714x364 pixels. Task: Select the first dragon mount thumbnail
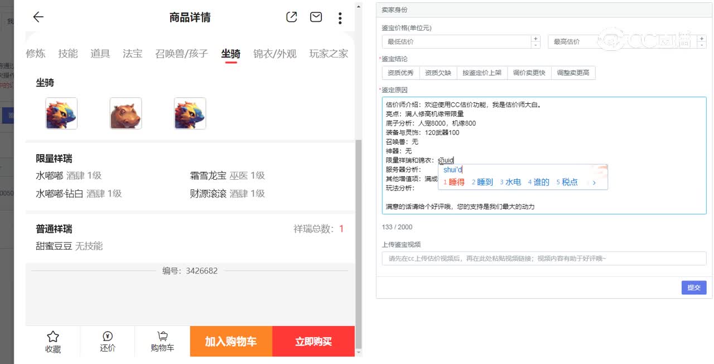coord(61,113)
